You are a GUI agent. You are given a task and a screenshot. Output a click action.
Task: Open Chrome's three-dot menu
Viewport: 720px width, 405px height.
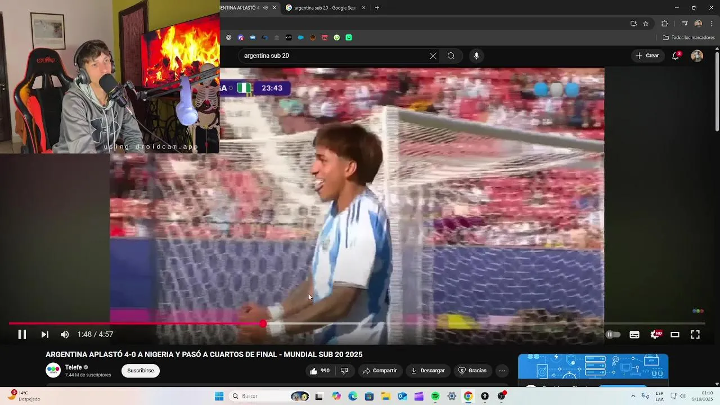(x=712, y=24)
